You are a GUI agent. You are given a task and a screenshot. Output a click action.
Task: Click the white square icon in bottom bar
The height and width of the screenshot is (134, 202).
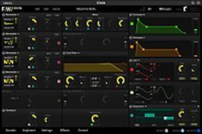pos(167,130)
